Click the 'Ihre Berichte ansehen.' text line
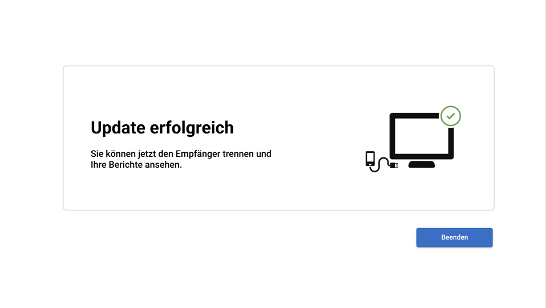 [x=136, y=165]
